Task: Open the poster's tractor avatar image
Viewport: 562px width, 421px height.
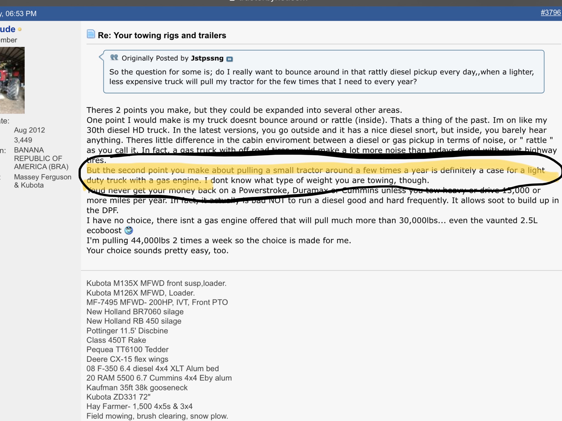Action: 12,80
